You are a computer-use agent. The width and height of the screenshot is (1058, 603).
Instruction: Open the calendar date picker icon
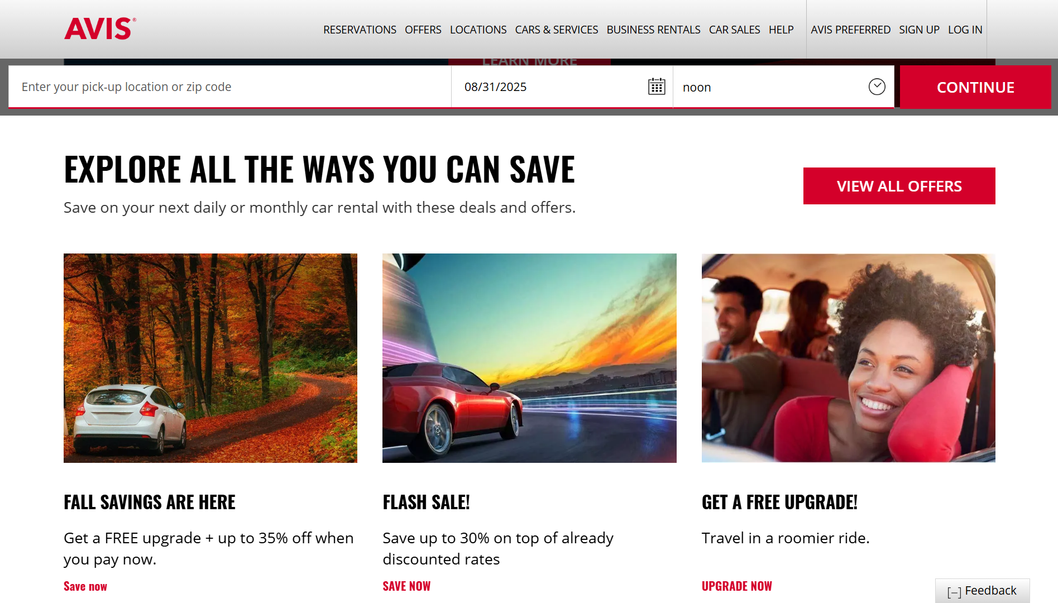(657, 87)
